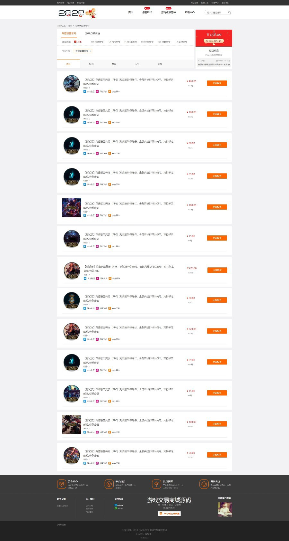Toggle the 不限 type checkbox

point(75,42)
